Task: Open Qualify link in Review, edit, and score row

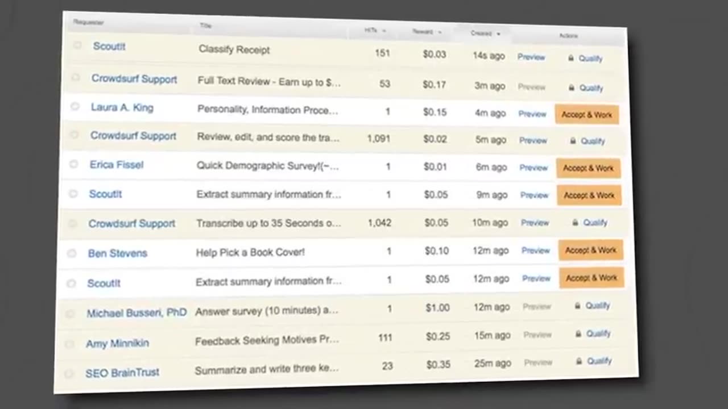Action: 593,141
